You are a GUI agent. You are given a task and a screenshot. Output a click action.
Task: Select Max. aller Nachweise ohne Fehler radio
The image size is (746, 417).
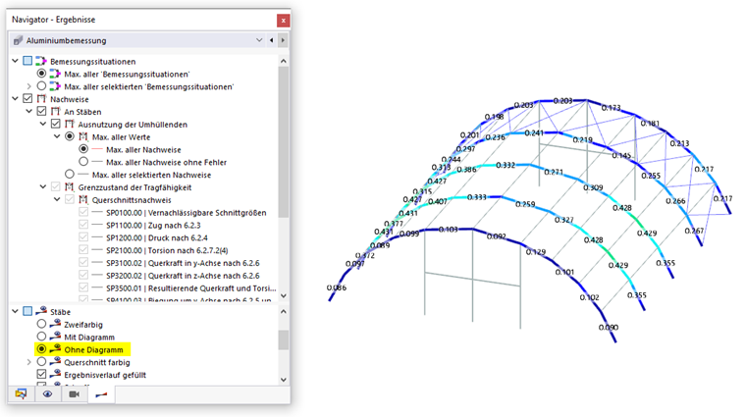click(x=83, y=162)
